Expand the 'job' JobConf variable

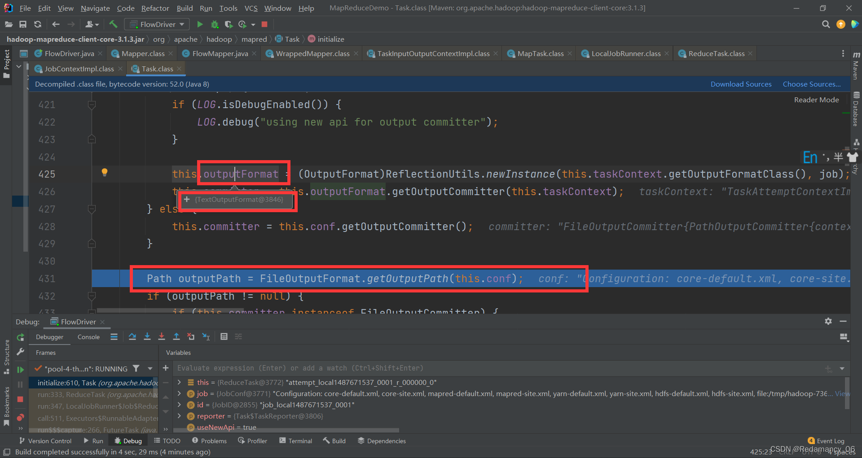coord(179,393)
